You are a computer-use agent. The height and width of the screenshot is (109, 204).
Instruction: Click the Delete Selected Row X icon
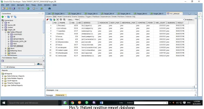coord(58,20)
